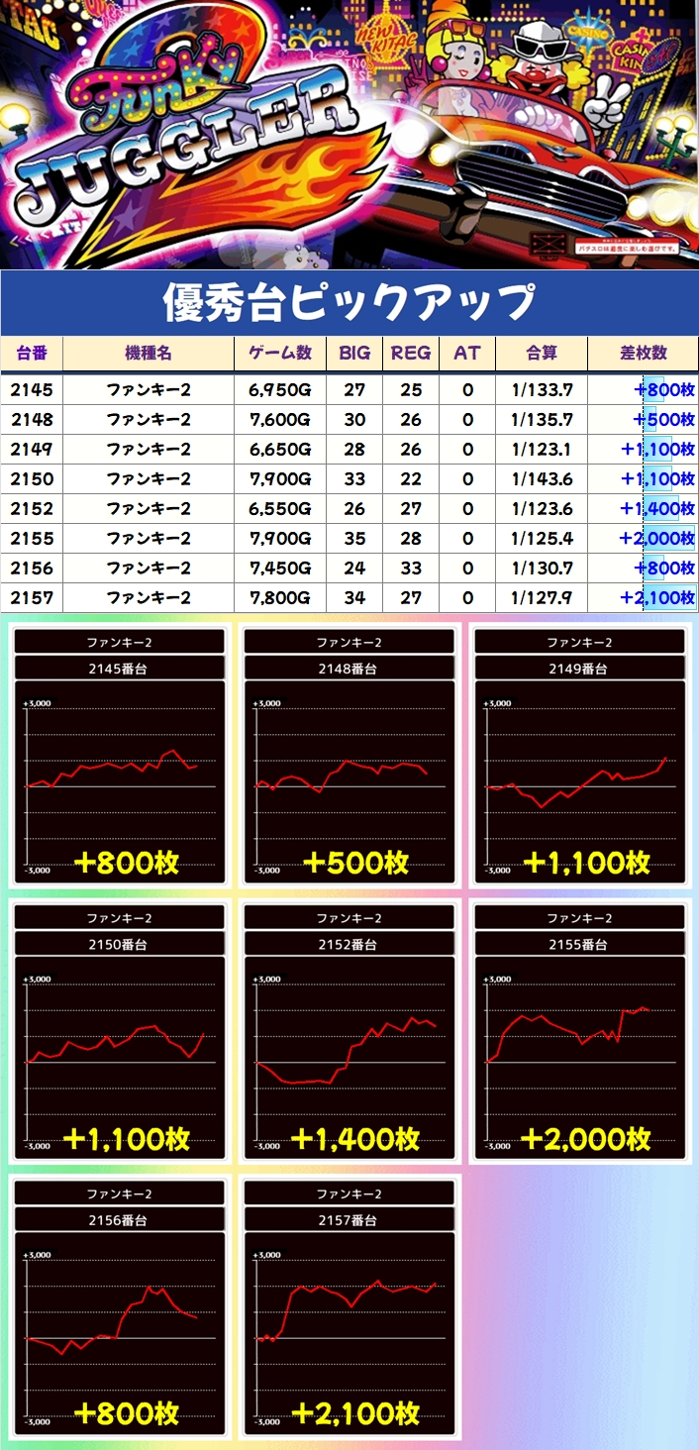
Task: Click the 合算 column header
Action: [542, 354]
